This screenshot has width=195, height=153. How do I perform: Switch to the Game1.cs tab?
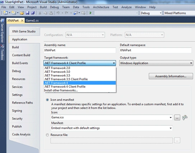point(32,21)
